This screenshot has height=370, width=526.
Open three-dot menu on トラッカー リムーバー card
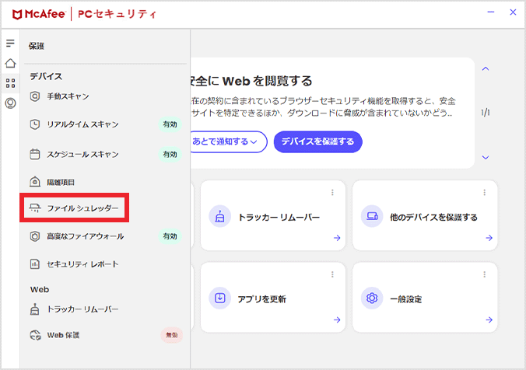(332, 192)
